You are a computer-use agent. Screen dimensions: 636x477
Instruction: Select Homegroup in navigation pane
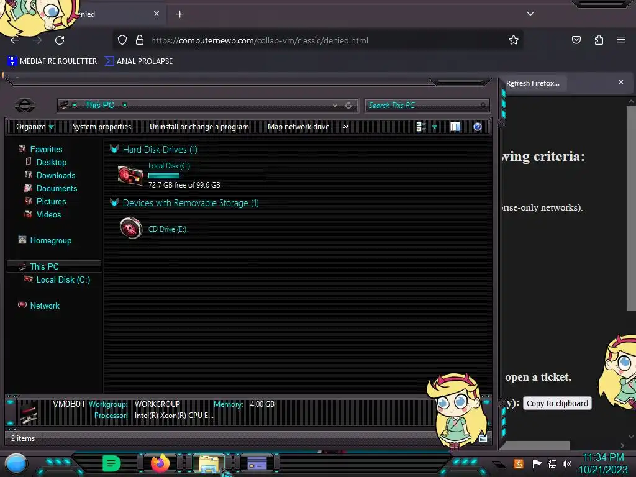tap(50, 240)
